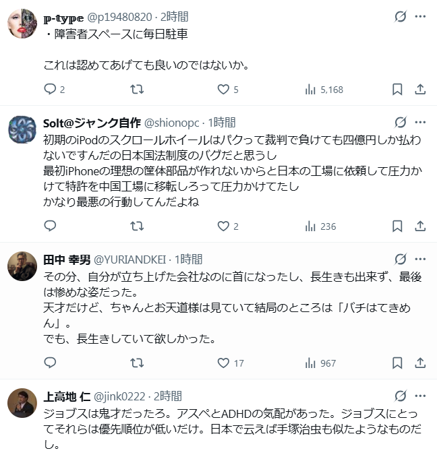
Task: Open more menu for Solt@ジャンク自作's tweet
Action: (x=419, y=122)
